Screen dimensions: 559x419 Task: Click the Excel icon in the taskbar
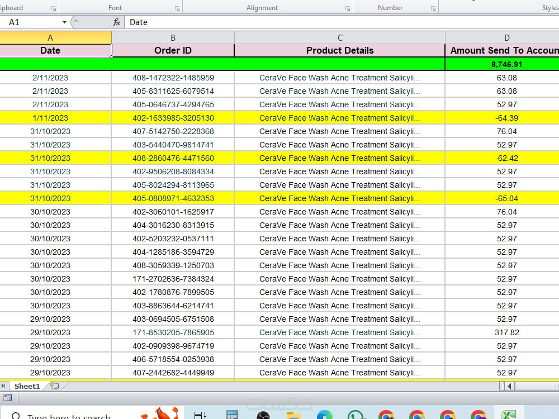click(509, 415)
